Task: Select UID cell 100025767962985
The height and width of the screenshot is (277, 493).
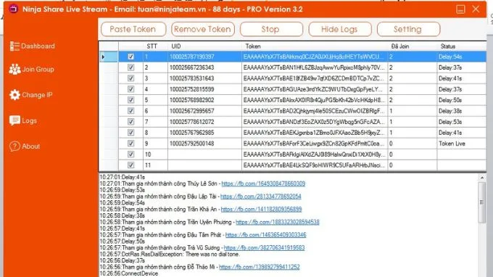Action: click(204, 133)
